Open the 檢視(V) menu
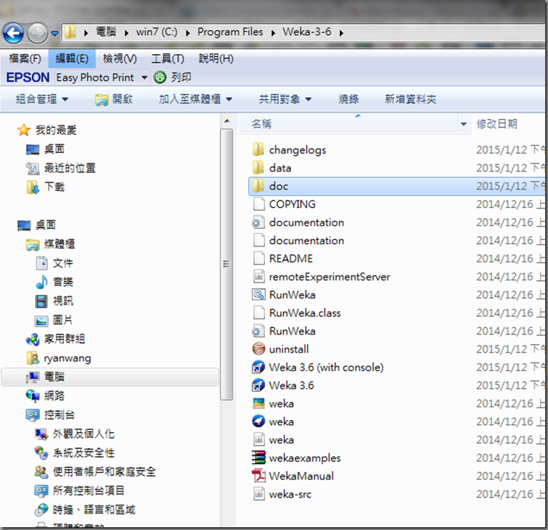548x530 pixels. [x=120, y=58]
